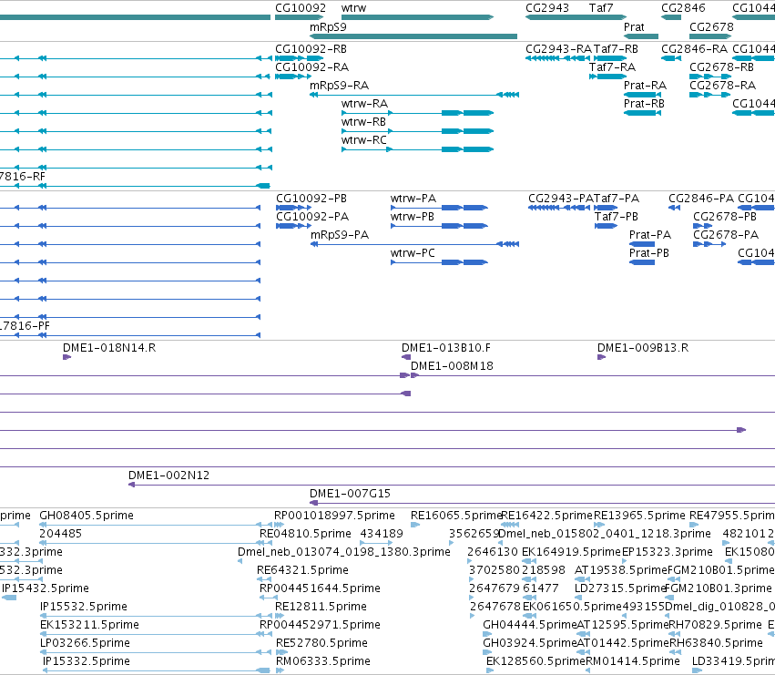Click the Taf7-PA protein label

tap(617, 199)
